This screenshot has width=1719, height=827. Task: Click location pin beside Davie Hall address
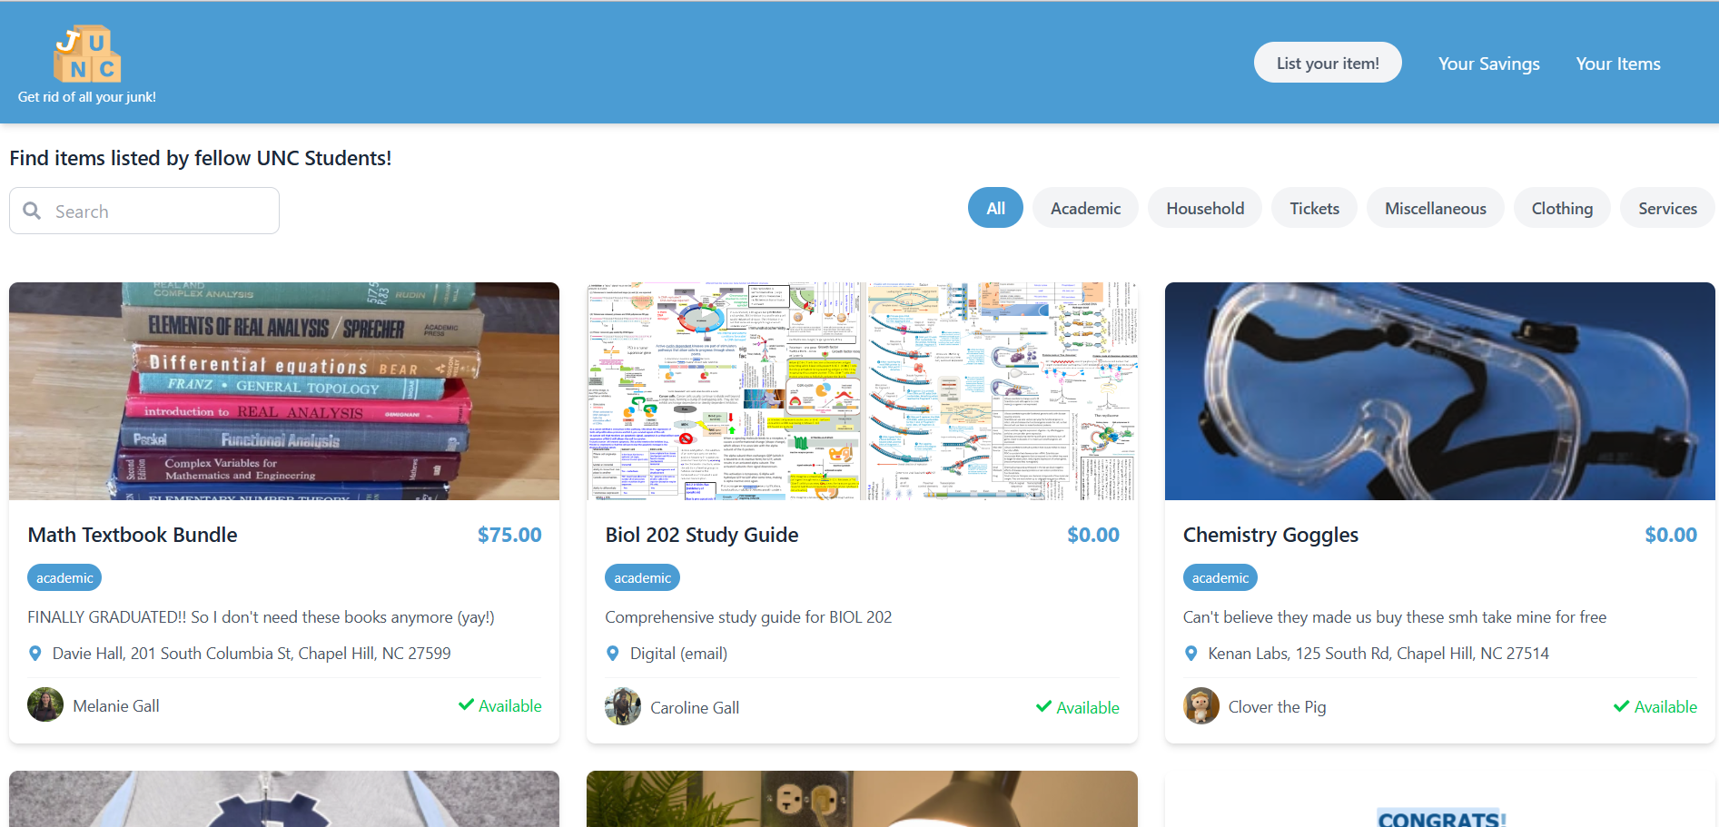tap(35, 654)
